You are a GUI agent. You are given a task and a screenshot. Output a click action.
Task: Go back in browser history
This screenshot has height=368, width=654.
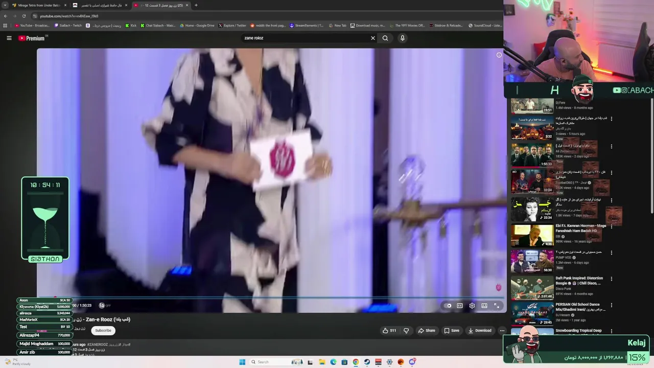[x=5, y=16]
